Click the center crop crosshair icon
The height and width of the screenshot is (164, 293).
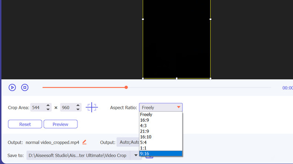(92, 107)
